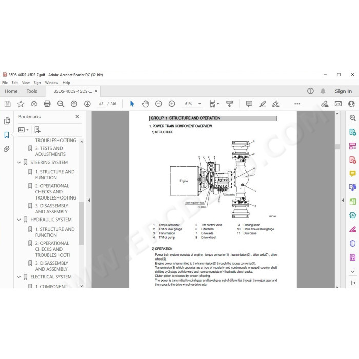Click bookmarks panel scrollbar thumb
The height and width of the screenshot is (359, 359).
tap(81, 223)
